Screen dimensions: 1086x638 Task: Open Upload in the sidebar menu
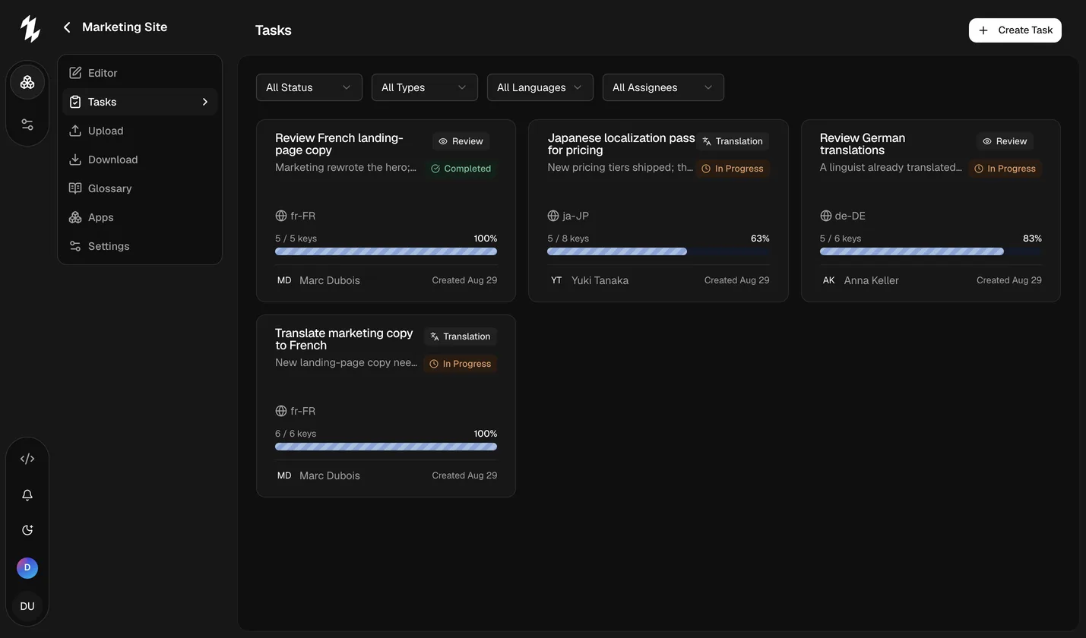[x=140, y=131]
